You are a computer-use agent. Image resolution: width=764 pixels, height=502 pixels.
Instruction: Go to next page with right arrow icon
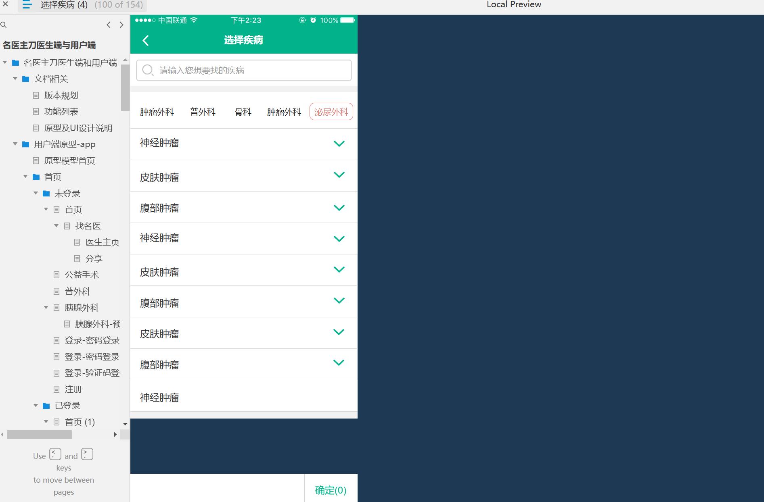pos(121,25)
